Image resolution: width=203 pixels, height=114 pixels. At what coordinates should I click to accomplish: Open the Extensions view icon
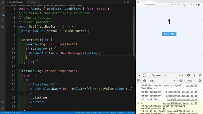pos(3,27)
